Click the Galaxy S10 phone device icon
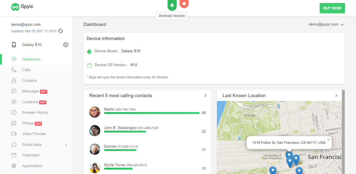The height and width of the screenshot is (174, 356). pos(14,45)
